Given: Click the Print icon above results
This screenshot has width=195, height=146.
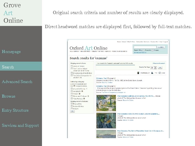Looking at the screenshot, I should click(152, 73).
